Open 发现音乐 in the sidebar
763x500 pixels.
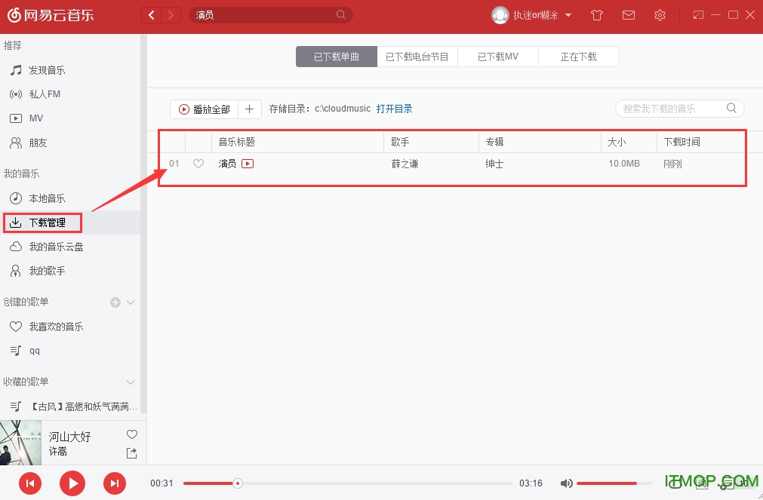click(x=47, y=69)
